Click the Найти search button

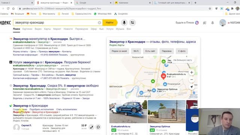110,22
